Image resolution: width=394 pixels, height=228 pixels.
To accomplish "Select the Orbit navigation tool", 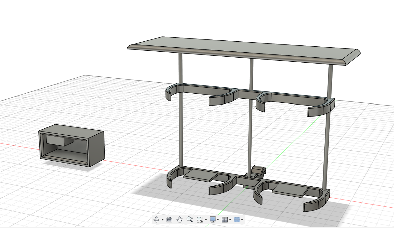I will pyautogui.click(x=157, y=220).
